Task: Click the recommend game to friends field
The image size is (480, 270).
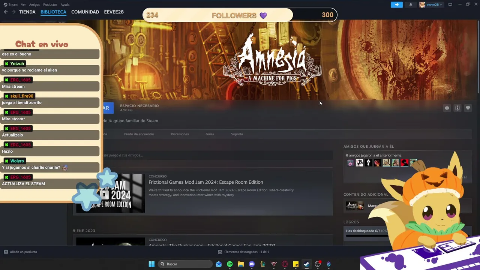Action: pos(217,155)
